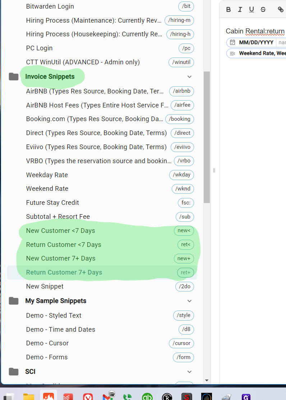Click the calendar icon in the date chip
The height and width of the screenshot is (400, 286).
click(x=232, y=42)
